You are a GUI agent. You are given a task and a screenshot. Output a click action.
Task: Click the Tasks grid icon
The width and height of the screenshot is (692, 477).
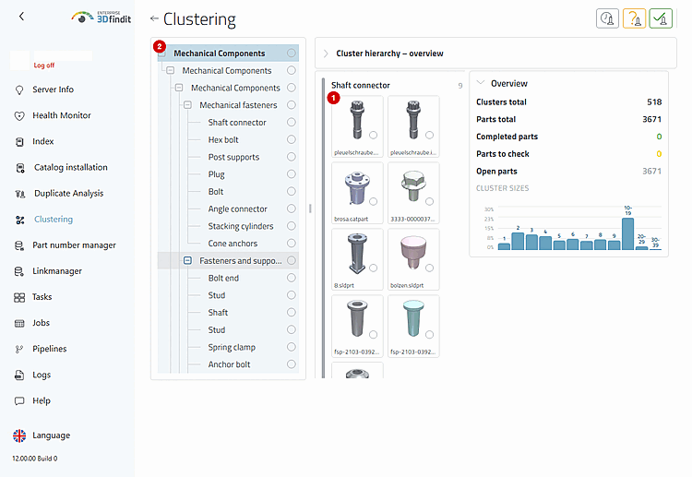point(19,297)
